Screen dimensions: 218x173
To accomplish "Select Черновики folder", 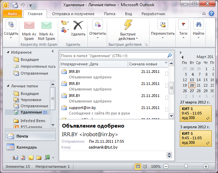I will point(28,100).
